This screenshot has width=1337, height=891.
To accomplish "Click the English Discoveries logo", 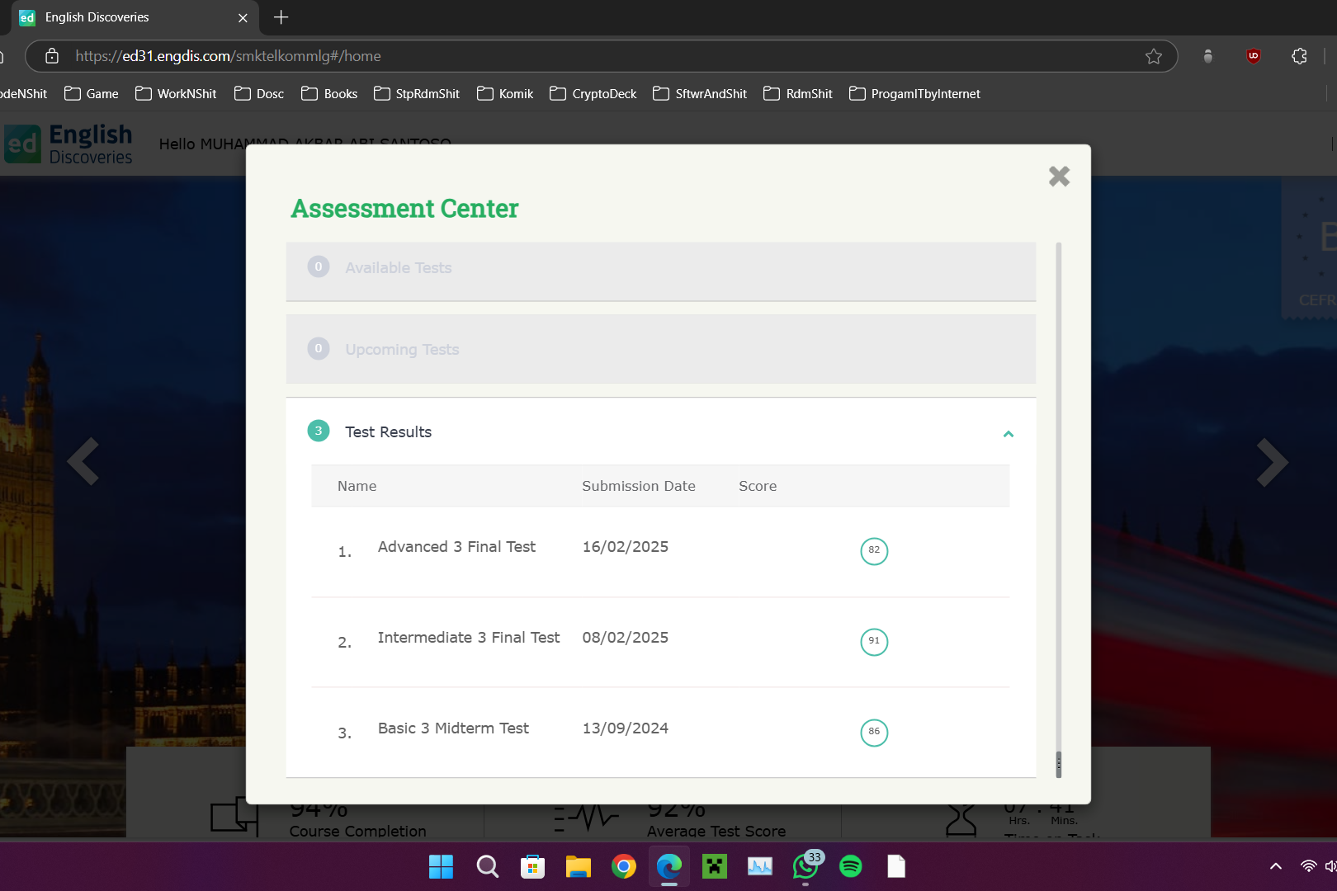I will (x=69, y=144).
